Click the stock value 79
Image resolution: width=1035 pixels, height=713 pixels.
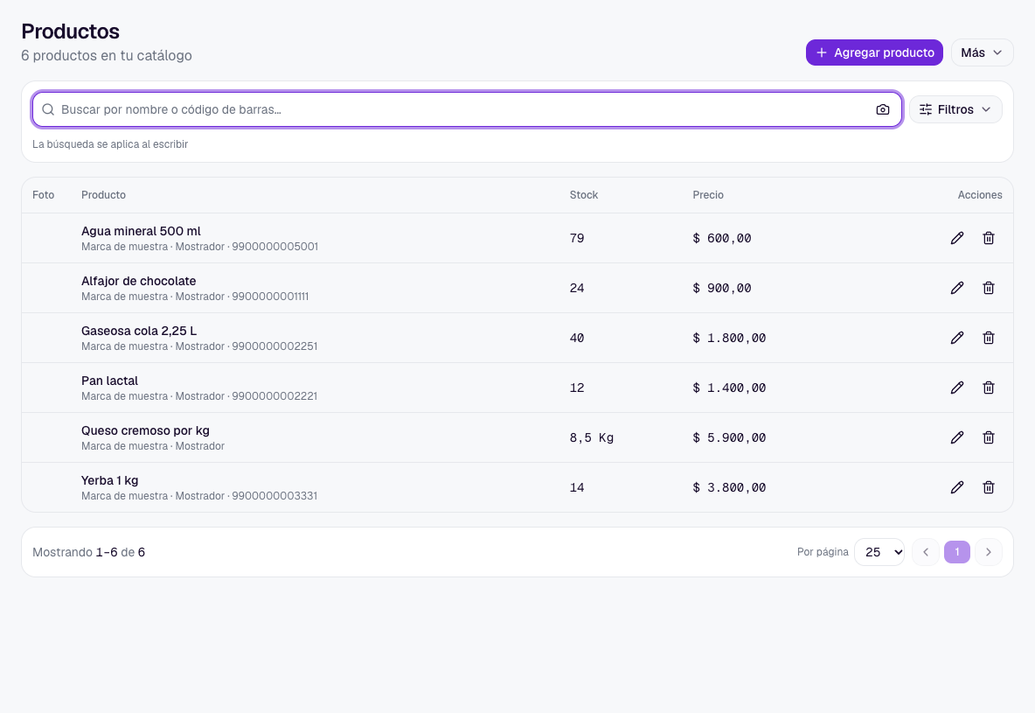(x=577, y=238)
